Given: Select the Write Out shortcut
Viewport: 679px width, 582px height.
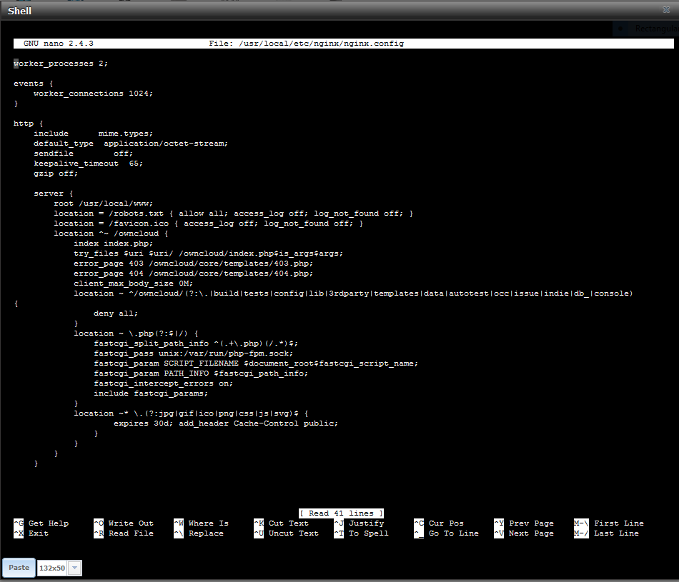Looking at the screenshot, I should [130, 523].
